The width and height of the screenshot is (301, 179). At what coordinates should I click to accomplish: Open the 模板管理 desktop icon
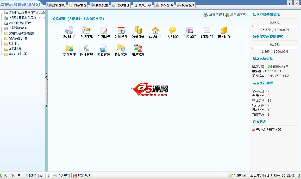tap(104, 50)
